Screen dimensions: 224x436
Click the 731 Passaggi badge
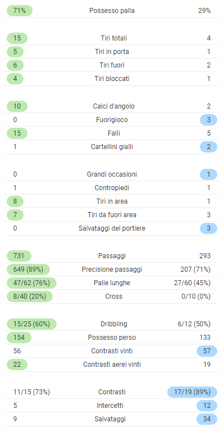(19, 256)
